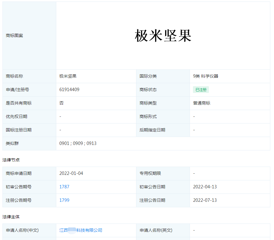
Task: Open registration announcement issue 1799 link
Action: (x=64, y=200)
